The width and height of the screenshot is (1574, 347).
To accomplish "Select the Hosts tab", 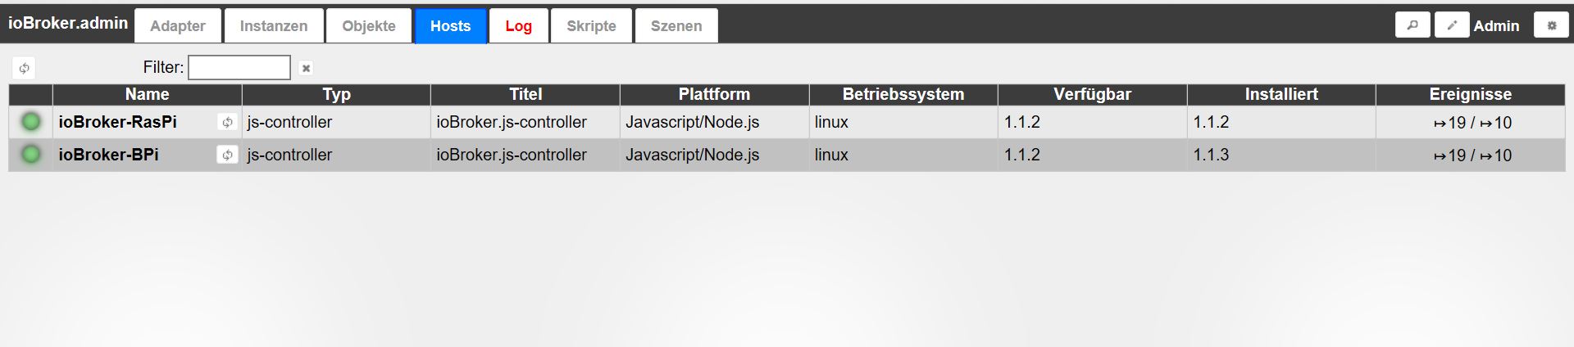I will 450,26.
